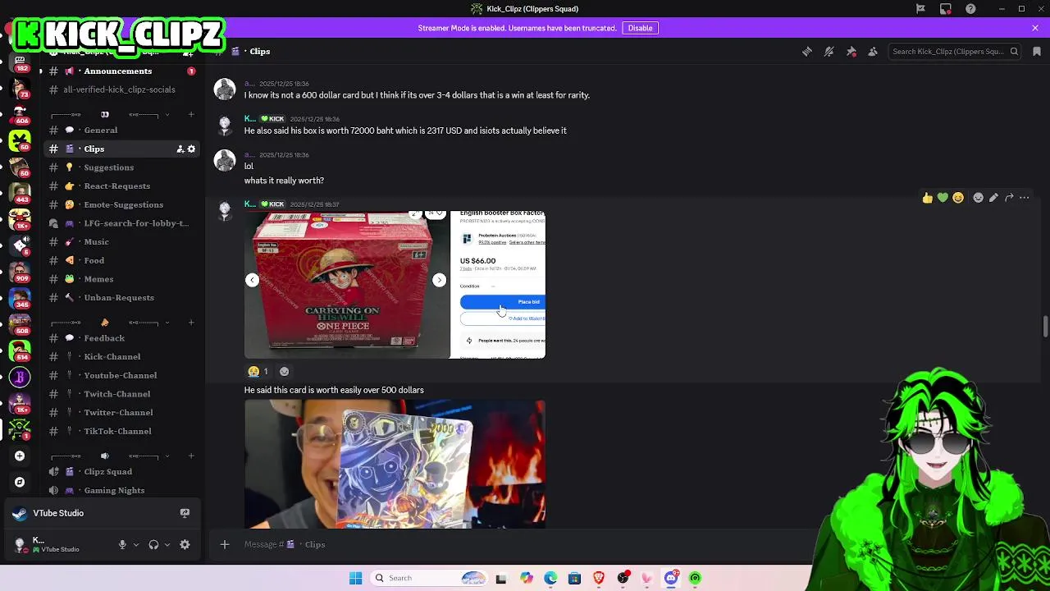Open output device options arrow beside headphones
Viewport: 1050px width, 591px height.
[167, 544]
